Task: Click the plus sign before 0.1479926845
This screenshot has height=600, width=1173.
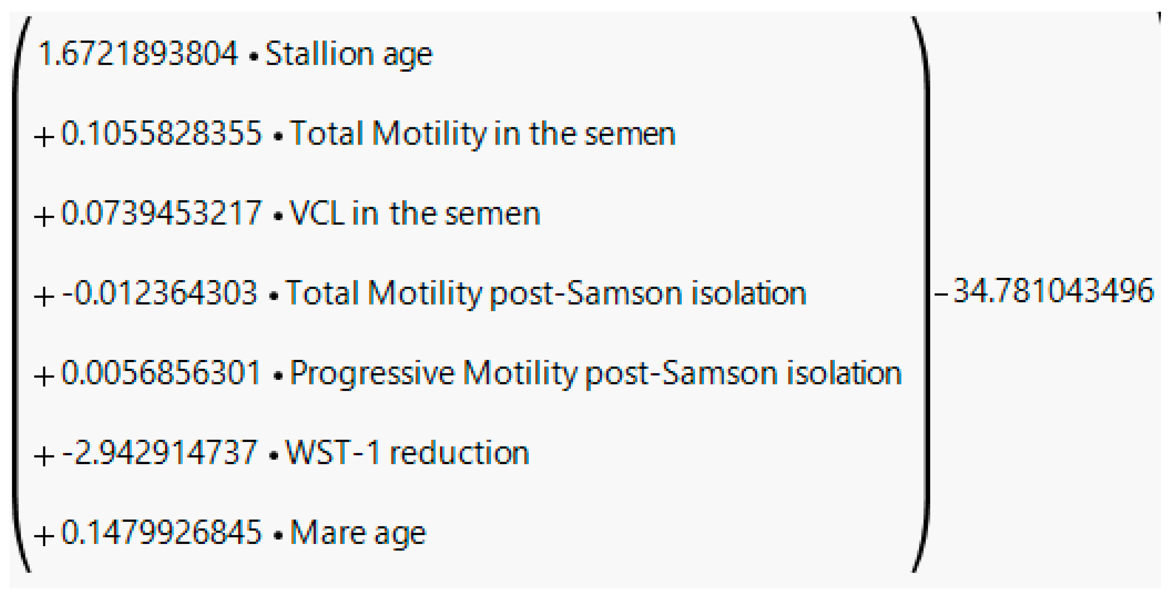Action: click(x=44, y=535)
